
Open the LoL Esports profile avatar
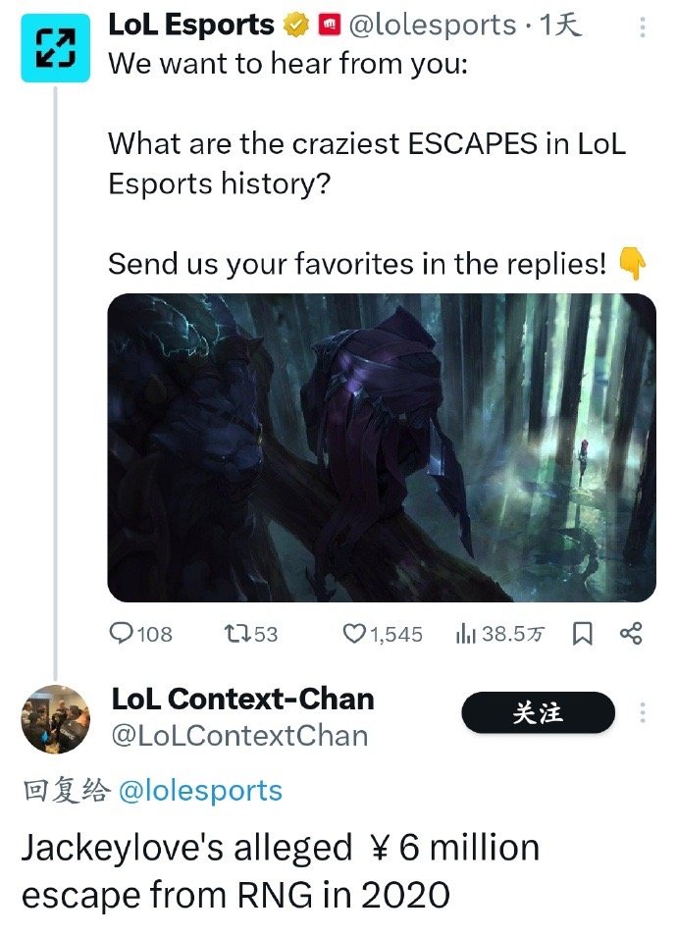point(55,48)
